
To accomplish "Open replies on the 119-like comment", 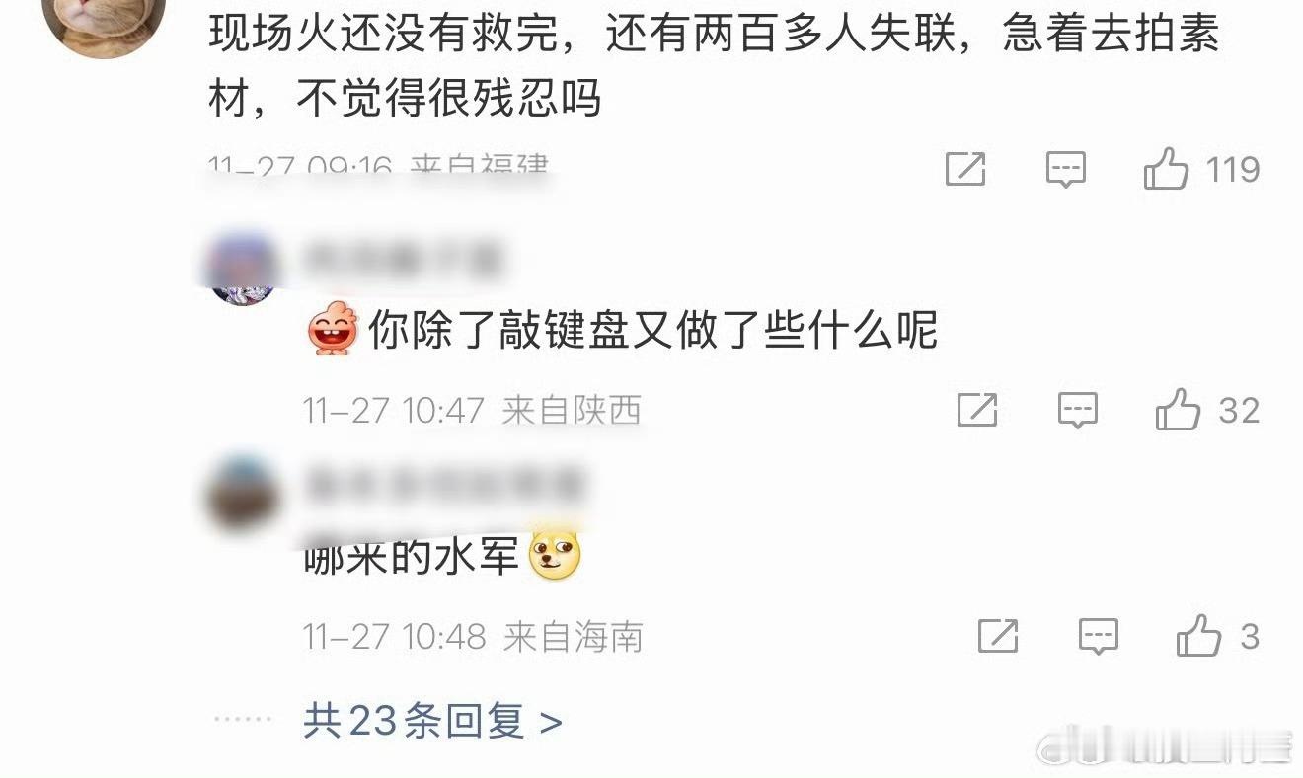I will (1066, 170).
